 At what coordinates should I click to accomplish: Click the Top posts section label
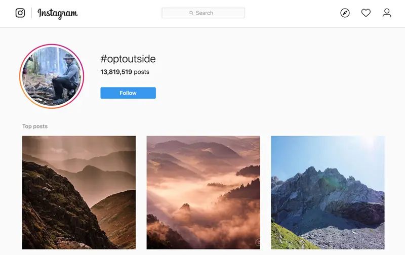point(35,126)
